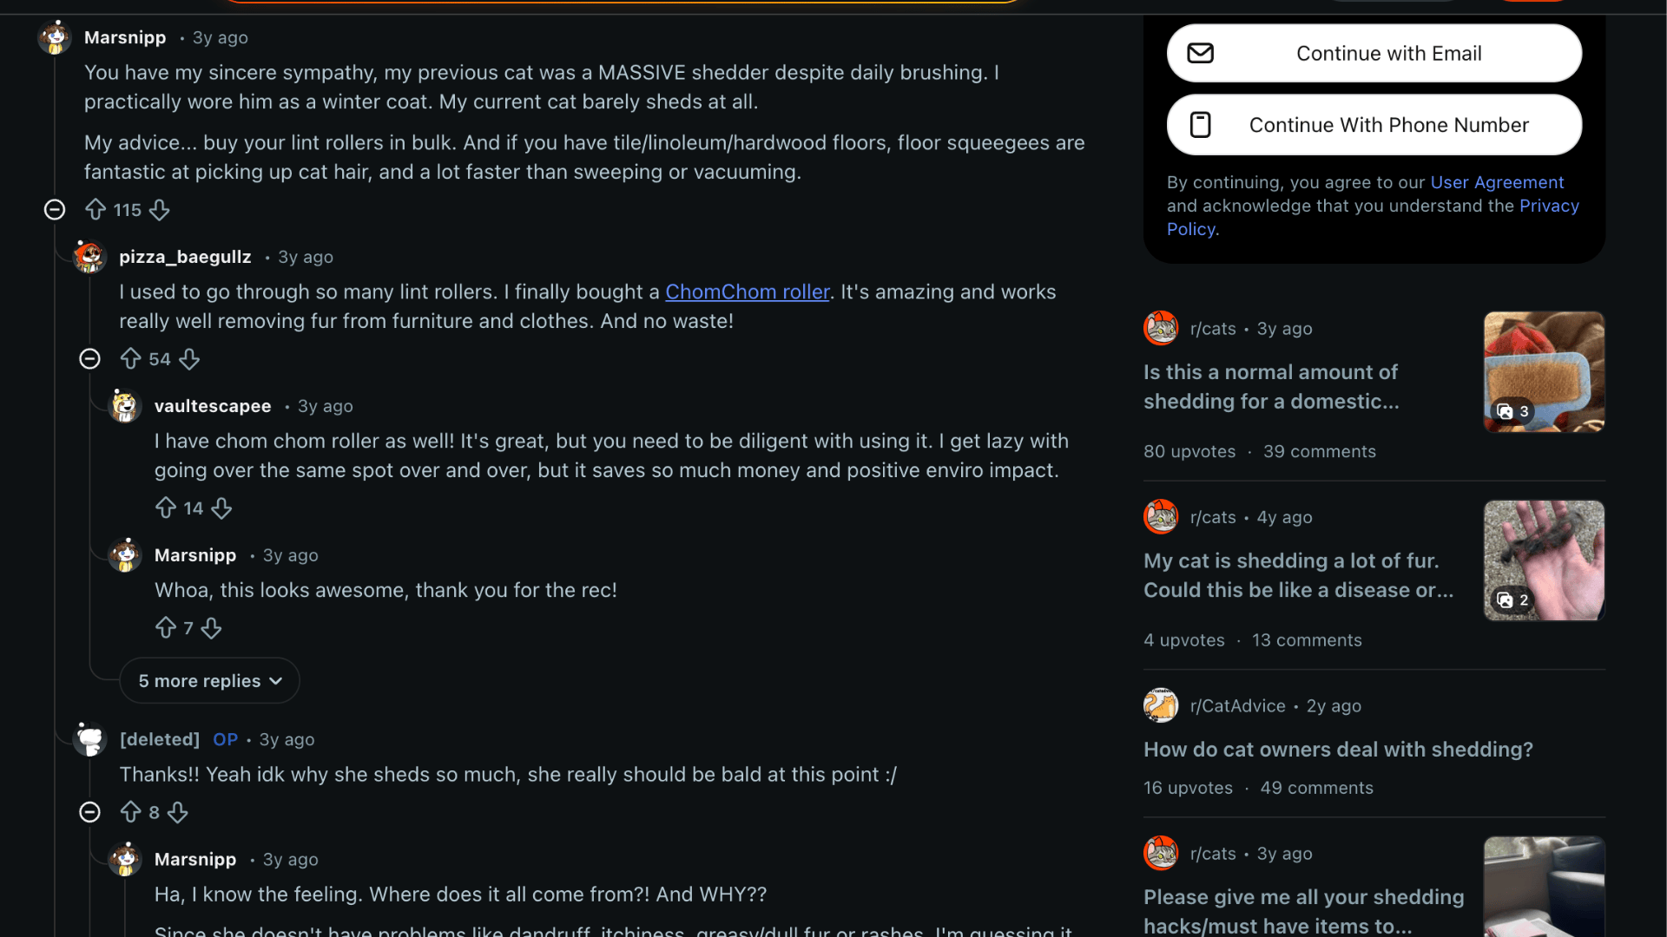Continue With Phone Number
The image size is (1667, 937).
point(1374,125)
